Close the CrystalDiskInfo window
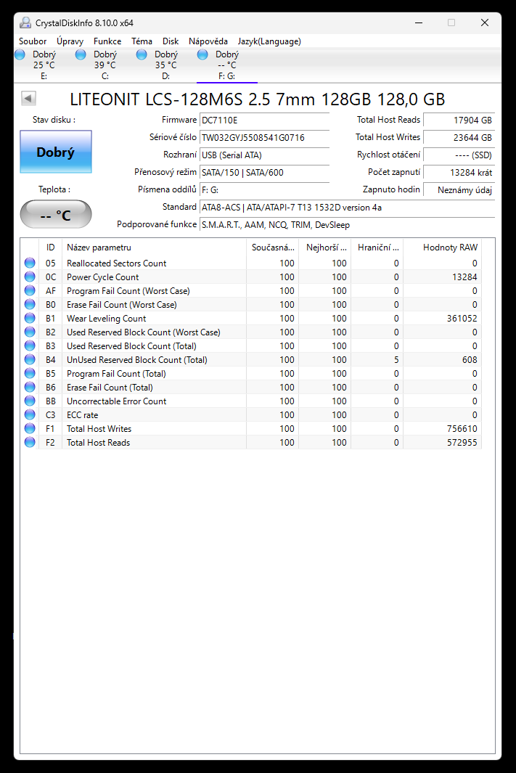This screenshot has width=516, height=773. click(x=485, y=23)
